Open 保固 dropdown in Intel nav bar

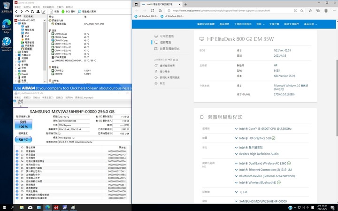click(261, 24)
